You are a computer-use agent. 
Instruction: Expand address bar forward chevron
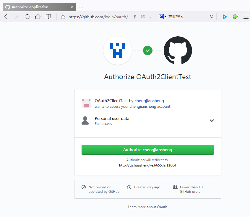pyautogui.click(x=150, y=17)
